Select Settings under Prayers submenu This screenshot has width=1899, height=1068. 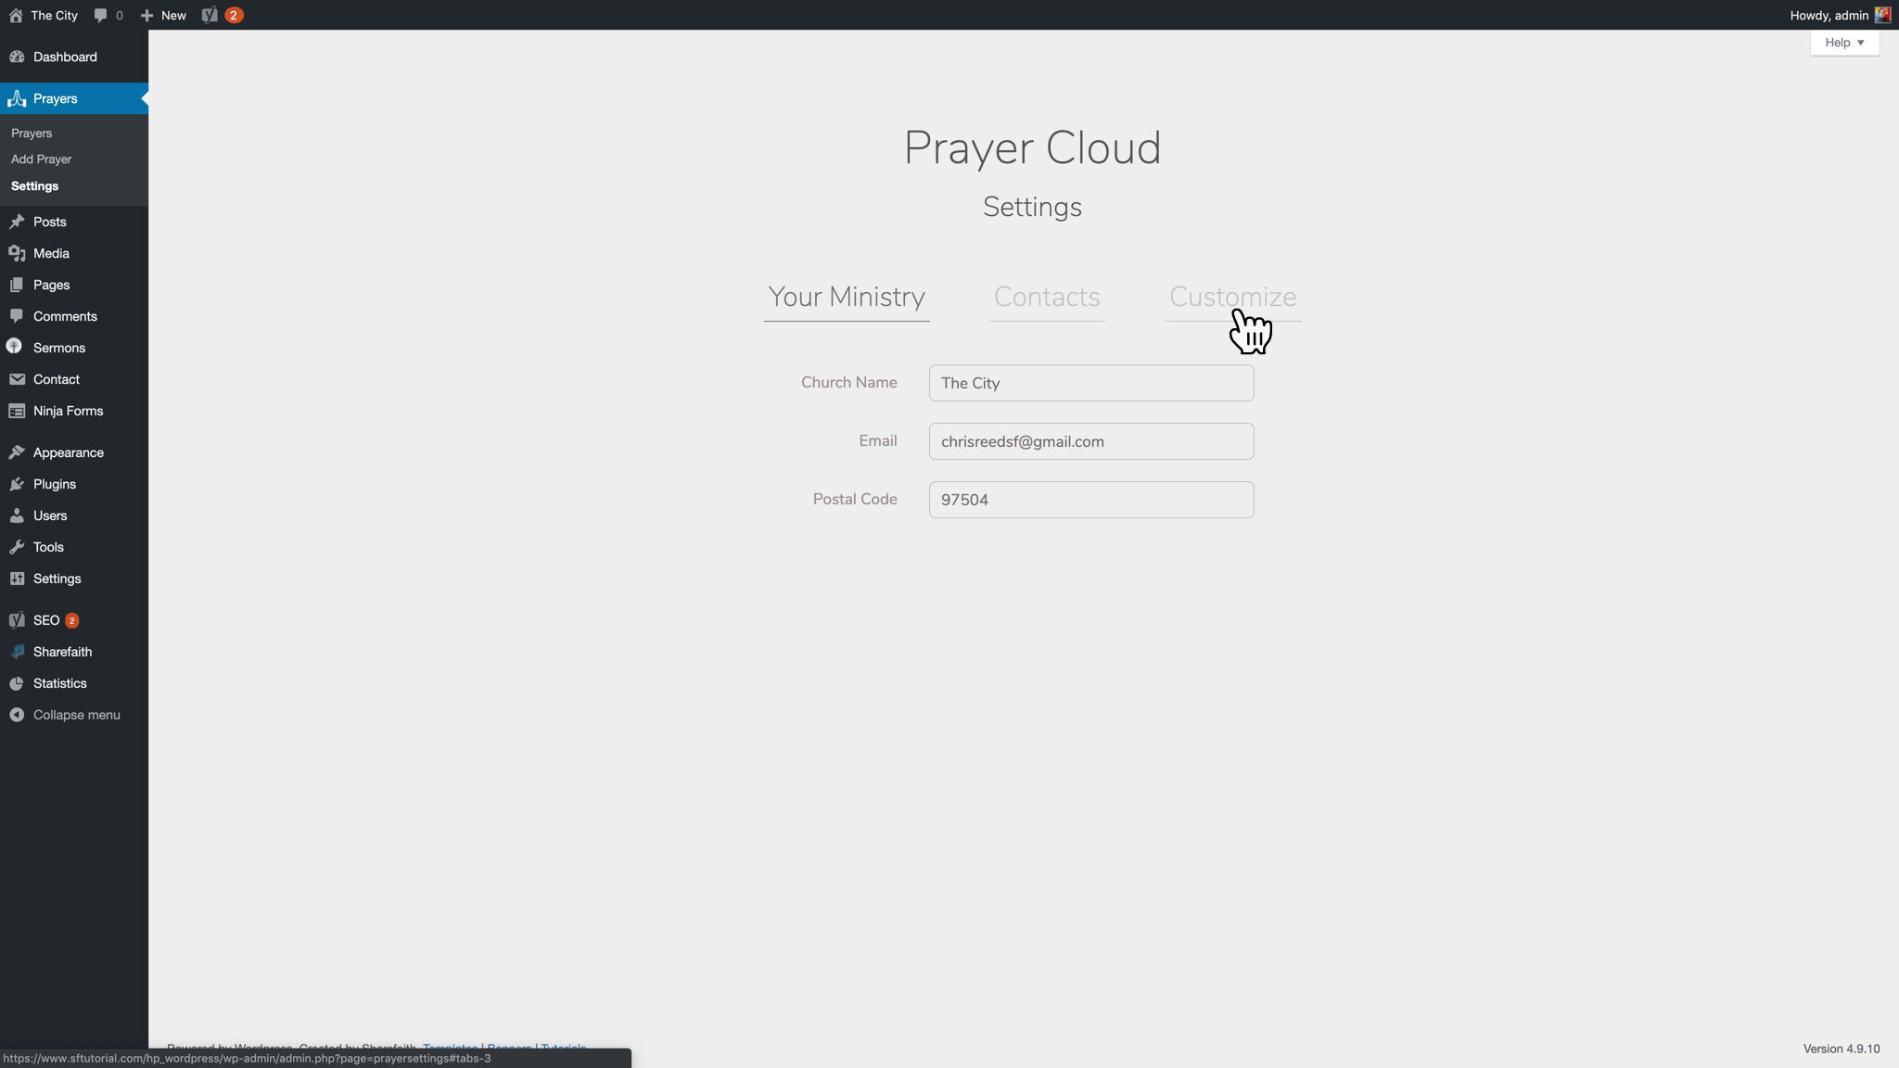pyautogui.click(x=34, y=186)
